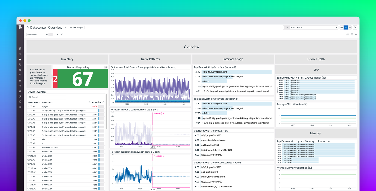Click the Device Health section header
The width and height of the screenshot is (376, 191).
316,59
